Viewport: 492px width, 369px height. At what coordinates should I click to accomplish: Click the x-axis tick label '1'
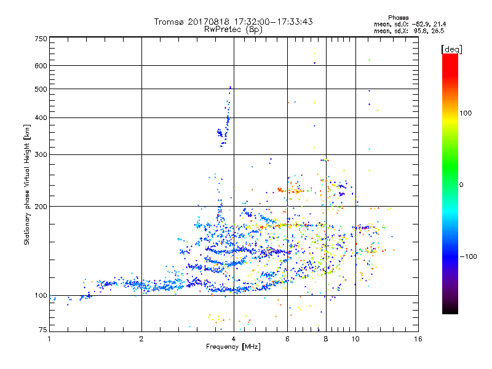point(49,339)
